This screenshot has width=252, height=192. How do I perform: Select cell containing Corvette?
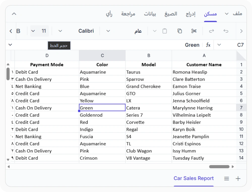(x=149, y=122)
